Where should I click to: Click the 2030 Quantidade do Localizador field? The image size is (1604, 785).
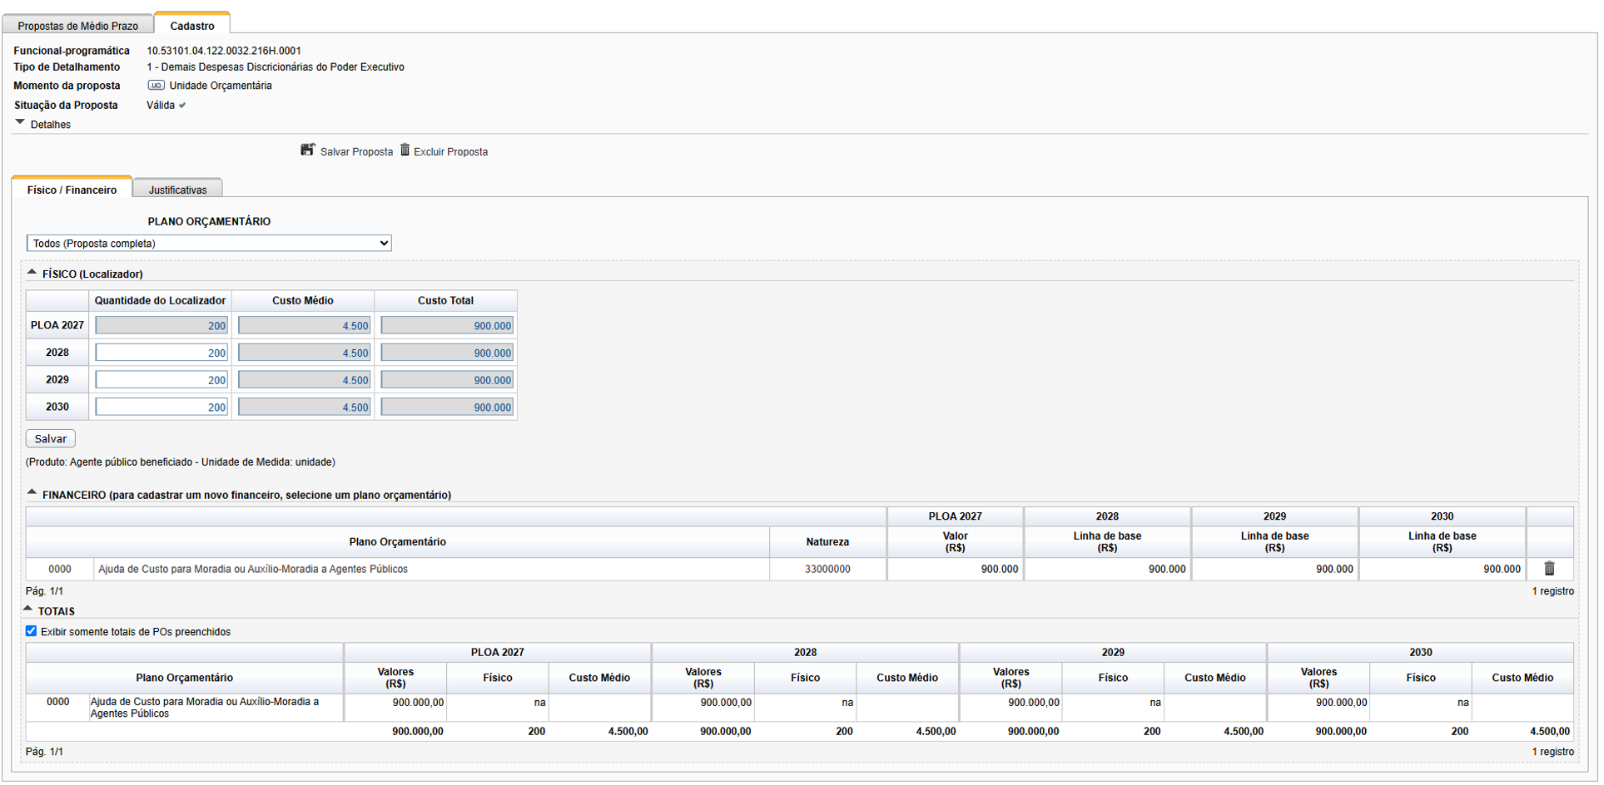(161, 407)
